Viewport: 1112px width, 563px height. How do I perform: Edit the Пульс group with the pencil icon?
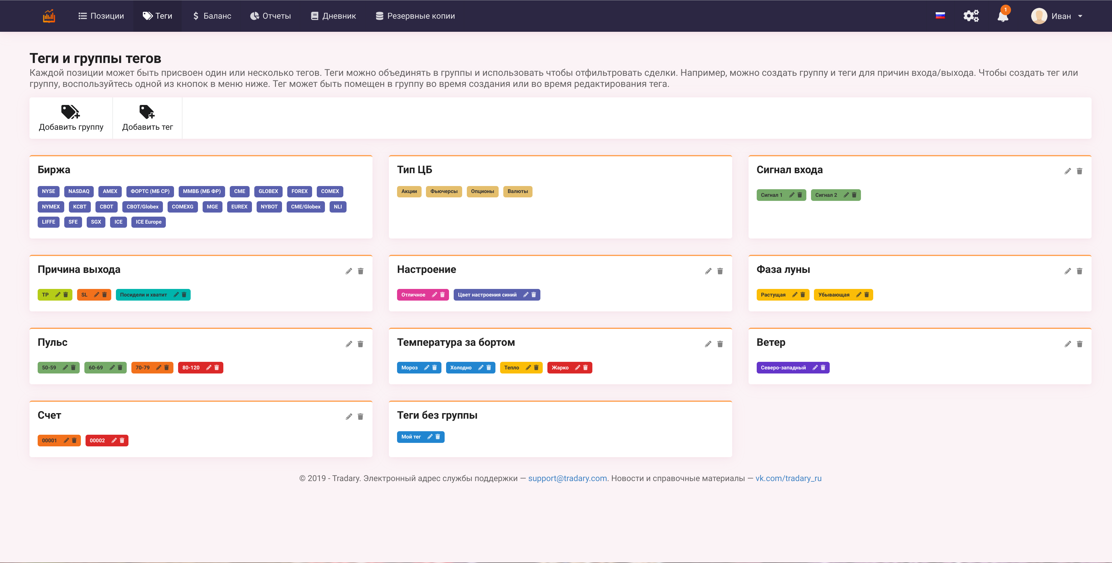point(349,344)
